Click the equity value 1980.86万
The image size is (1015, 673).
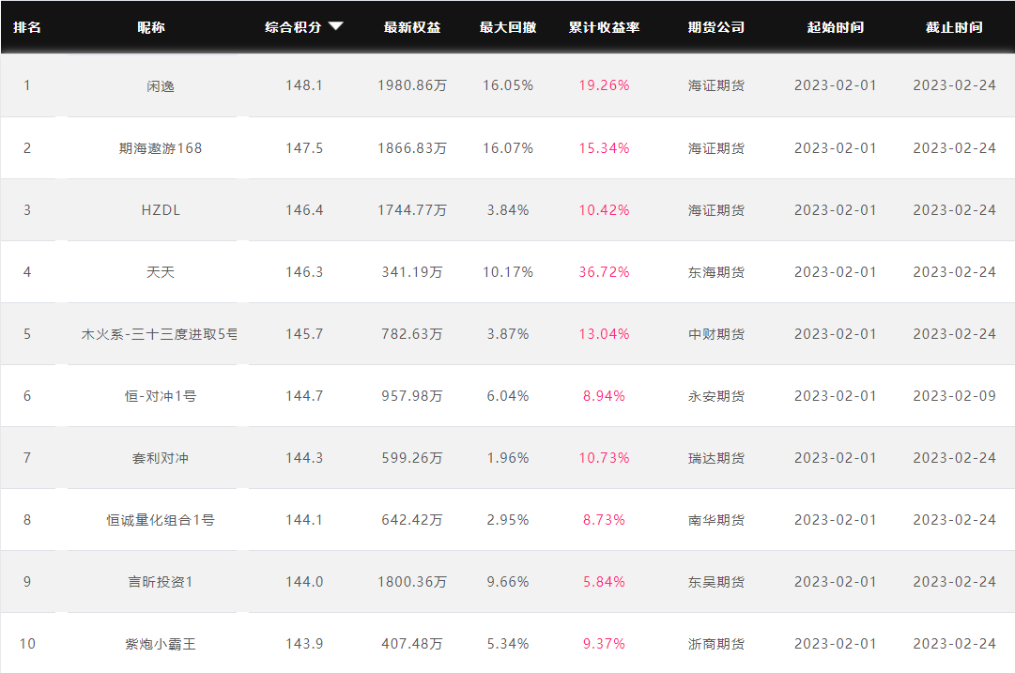411,85
